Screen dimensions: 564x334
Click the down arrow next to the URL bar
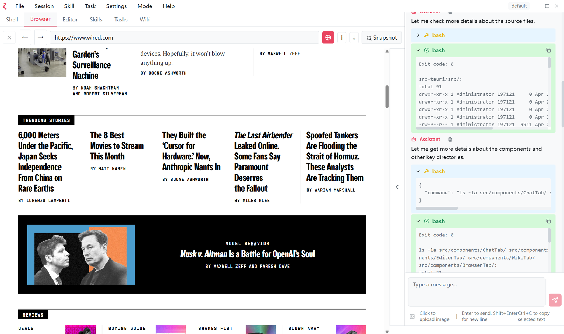[x=354, y=37]
